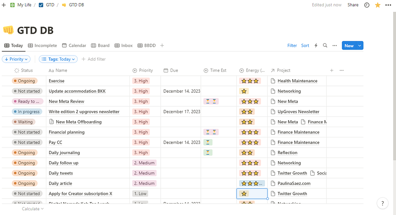This screenshot has height=215, width=396.
Task: Click hourglass time estimate in Pay CC row
Action: click(x=208, y=142)
